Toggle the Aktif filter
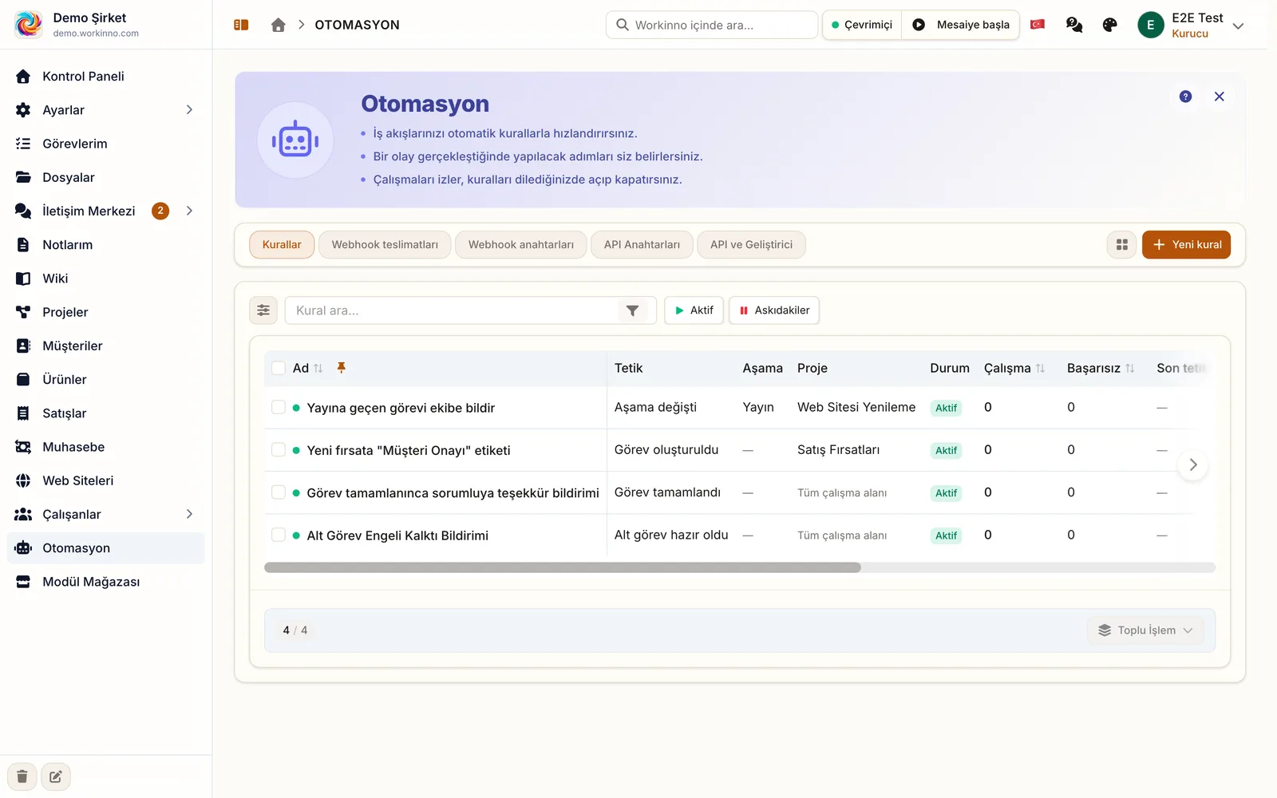 [x=694, y=310]
